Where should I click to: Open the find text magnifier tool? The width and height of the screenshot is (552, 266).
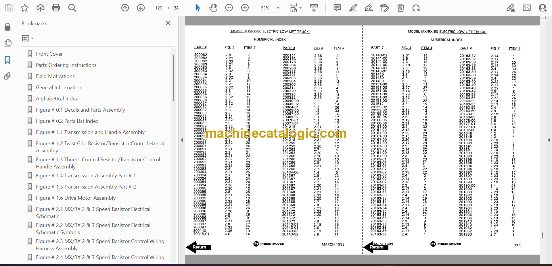[72, 8]
